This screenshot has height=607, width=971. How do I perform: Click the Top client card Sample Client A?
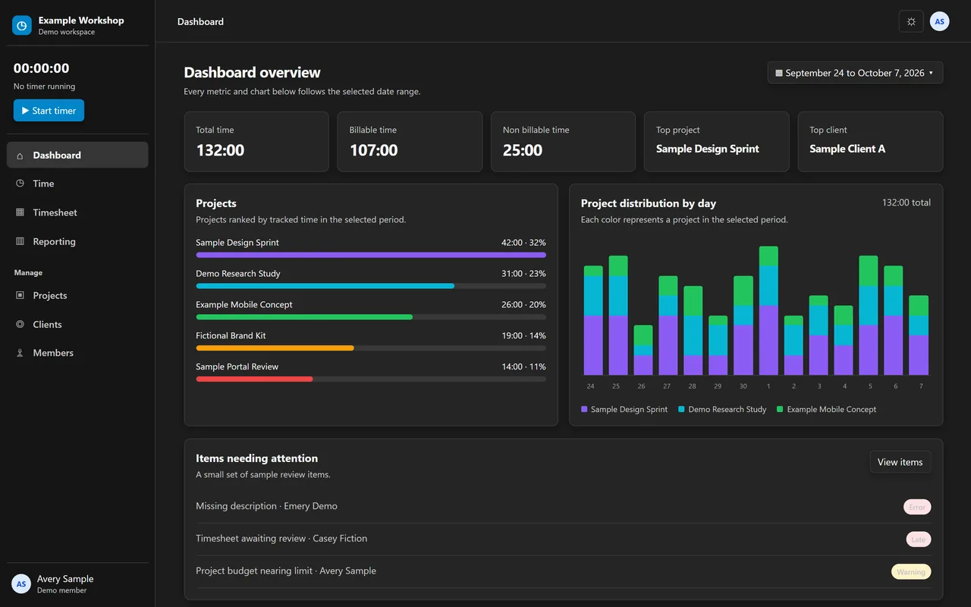click(x=870, y=142)
